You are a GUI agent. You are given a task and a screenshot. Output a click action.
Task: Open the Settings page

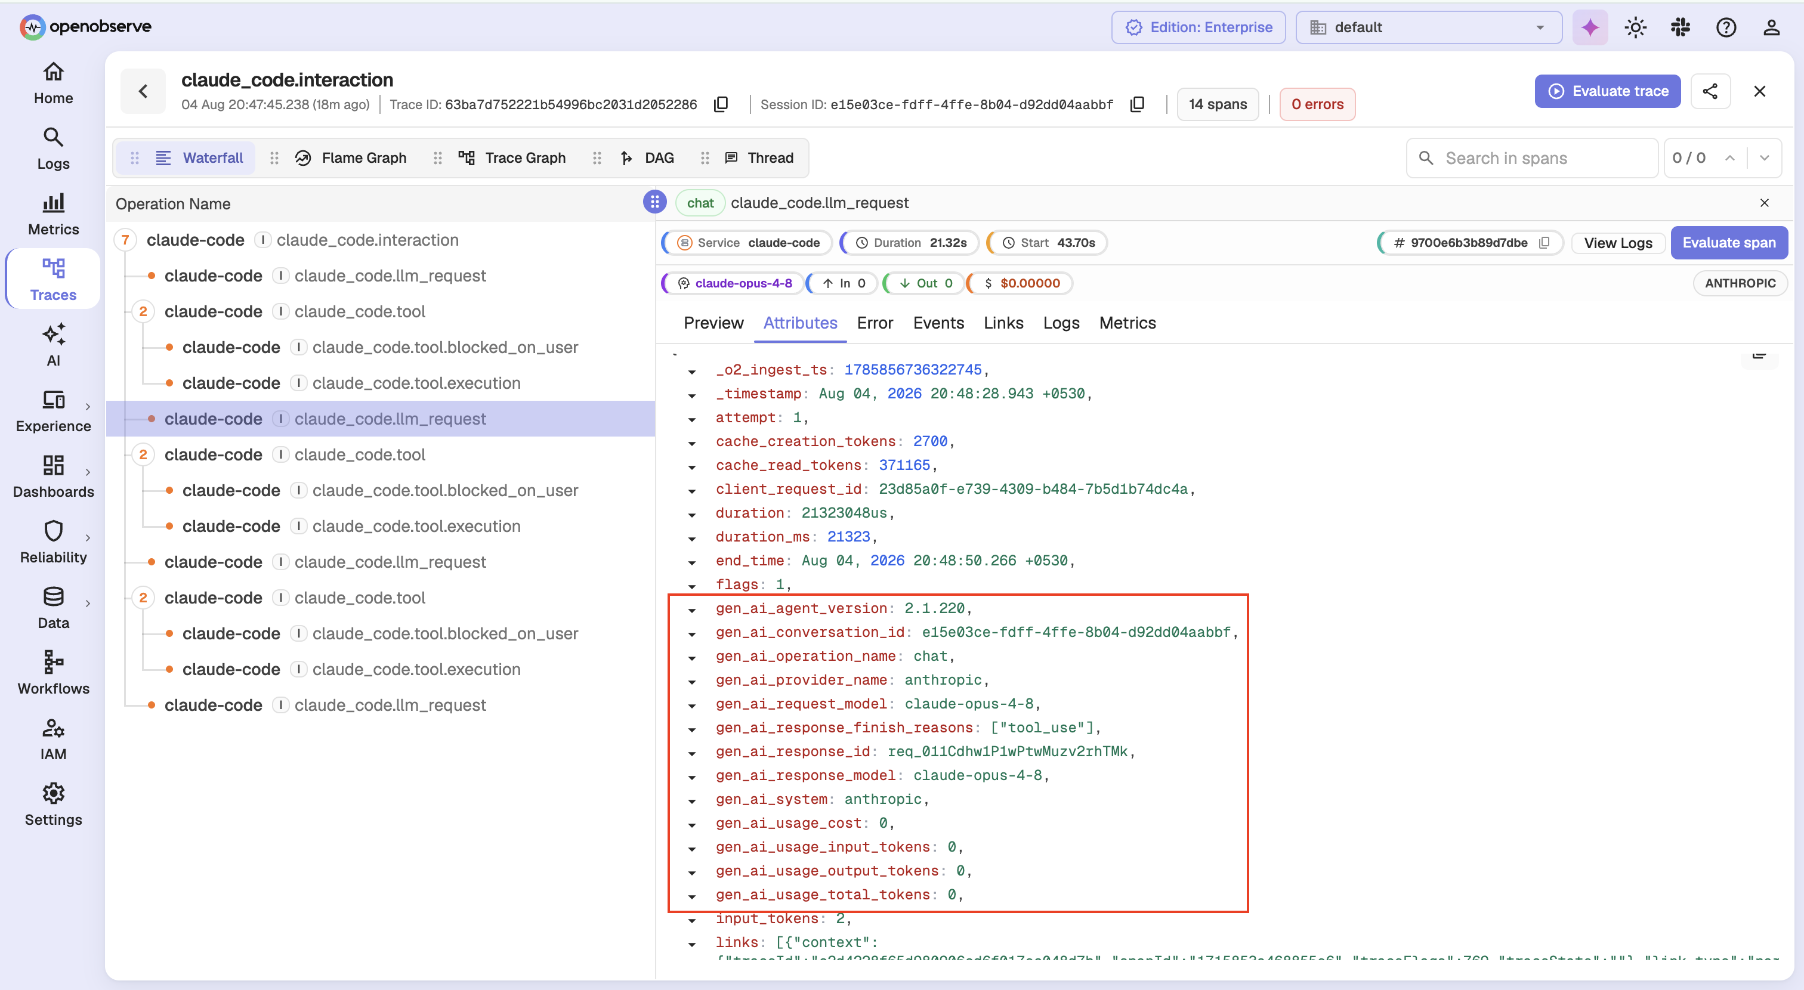(x=53, y=805)
